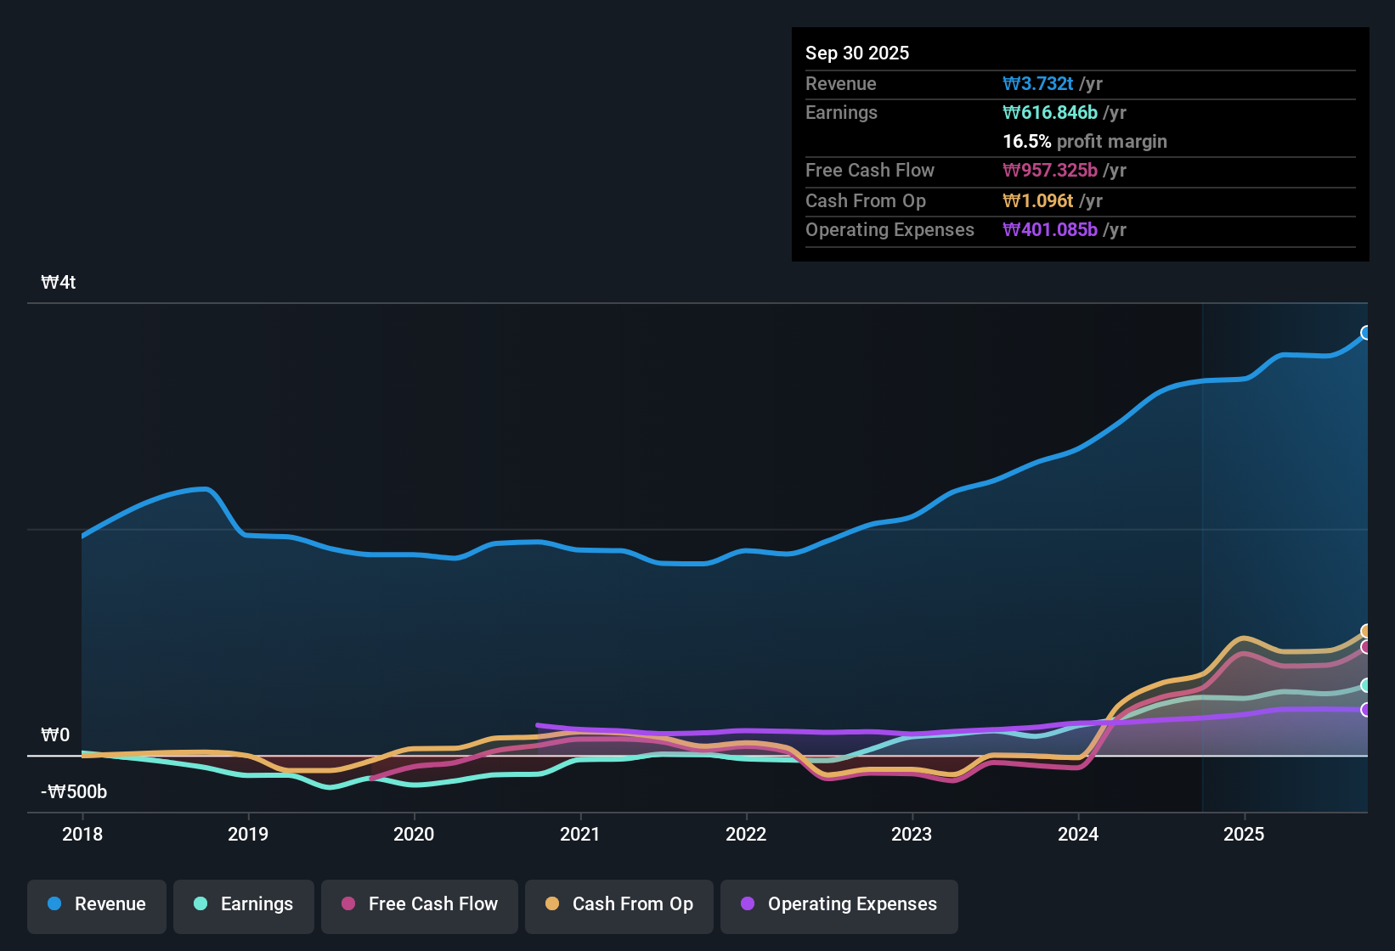
Task: Click the Sep 30 2025 tooltip header
Action: [857, 53]
